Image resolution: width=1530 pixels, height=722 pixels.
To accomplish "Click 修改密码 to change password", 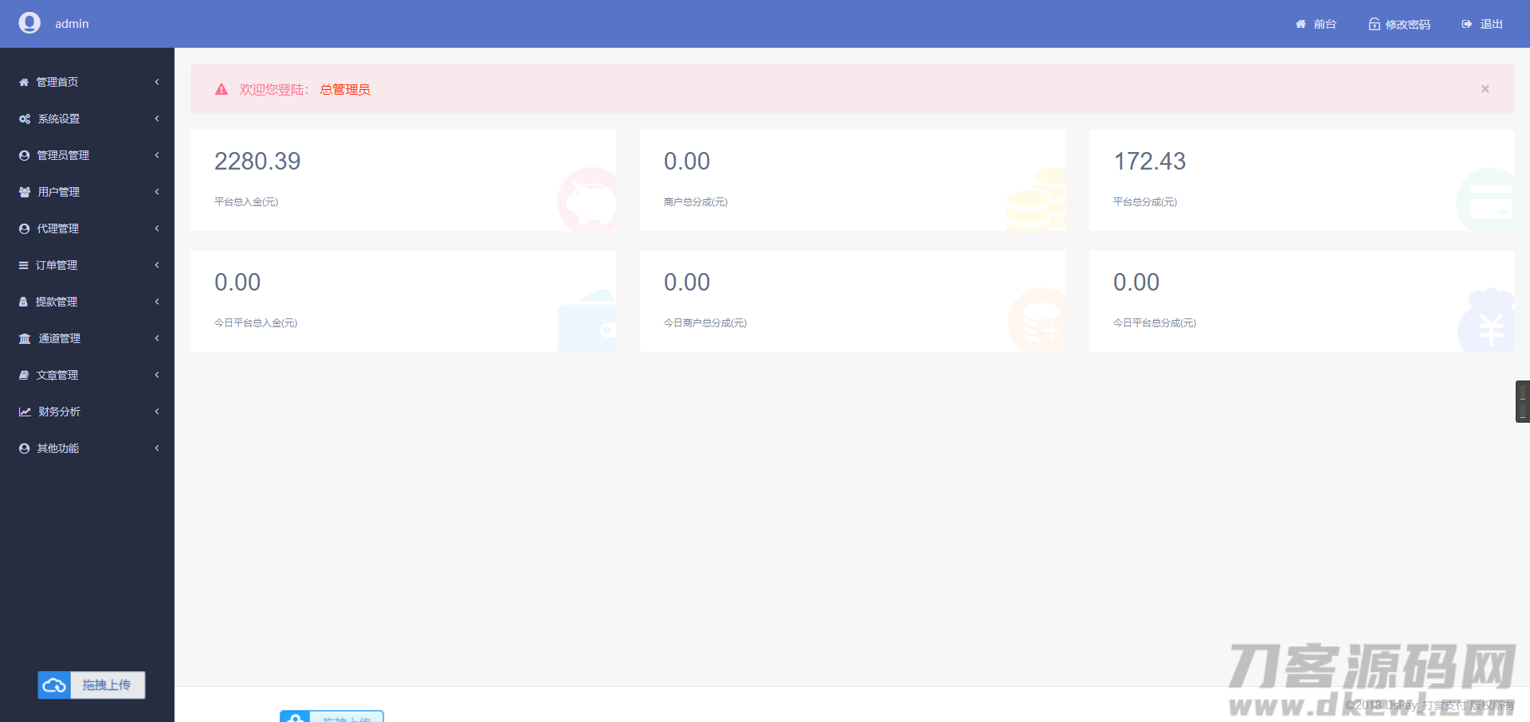I will tap(1399, 24).
